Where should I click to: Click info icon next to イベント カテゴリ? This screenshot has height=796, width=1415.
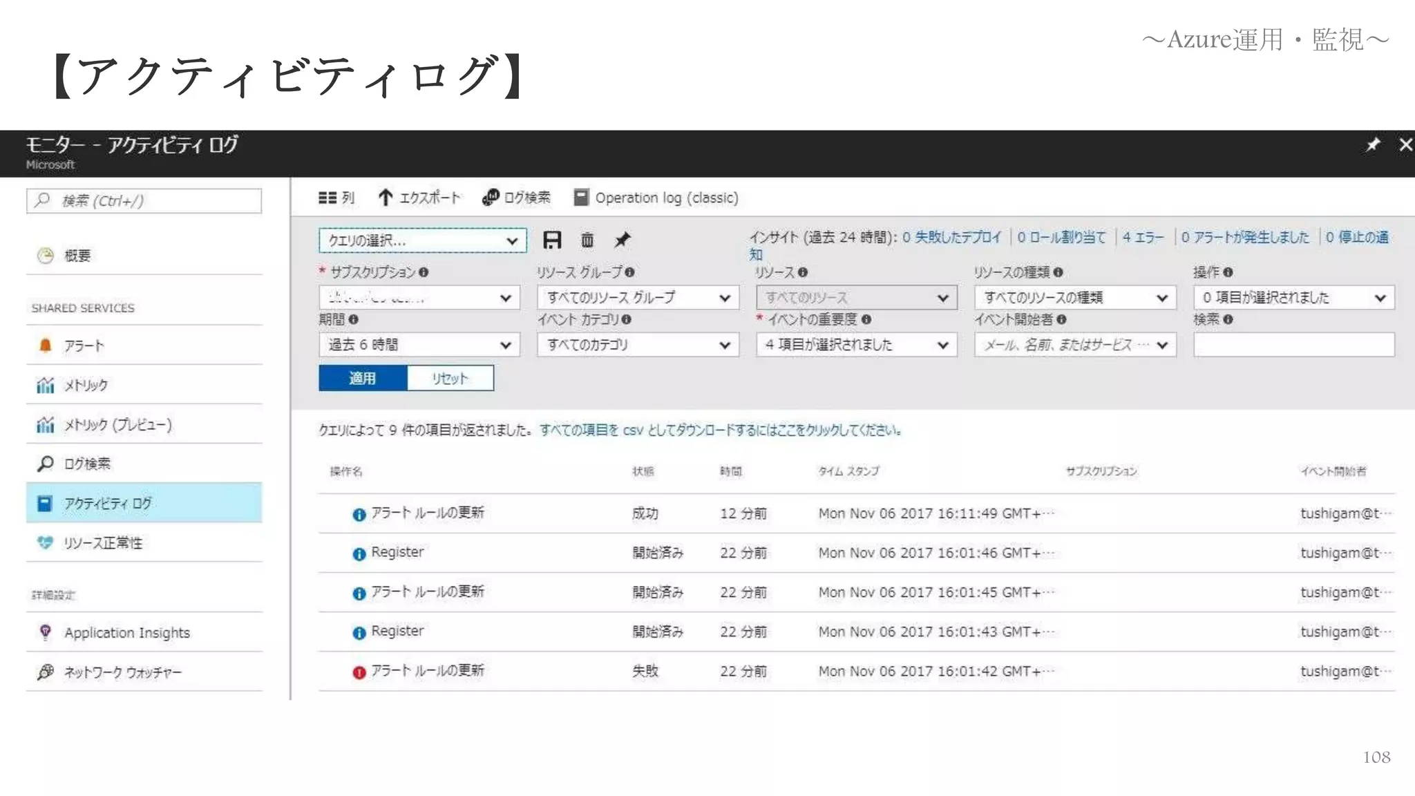pos(626,320)
